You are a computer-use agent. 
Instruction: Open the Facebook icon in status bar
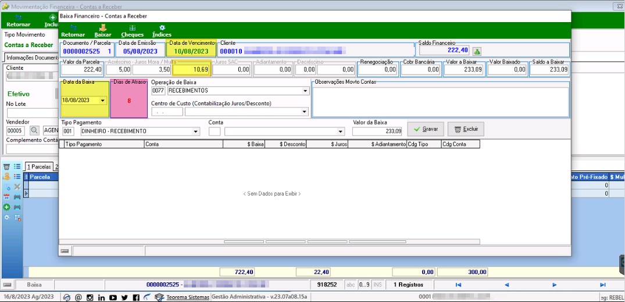[136, 297]
